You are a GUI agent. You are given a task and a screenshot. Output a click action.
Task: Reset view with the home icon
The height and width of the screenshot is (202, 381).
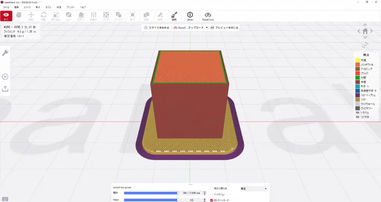pyautogui.click(x=365, y=31)
